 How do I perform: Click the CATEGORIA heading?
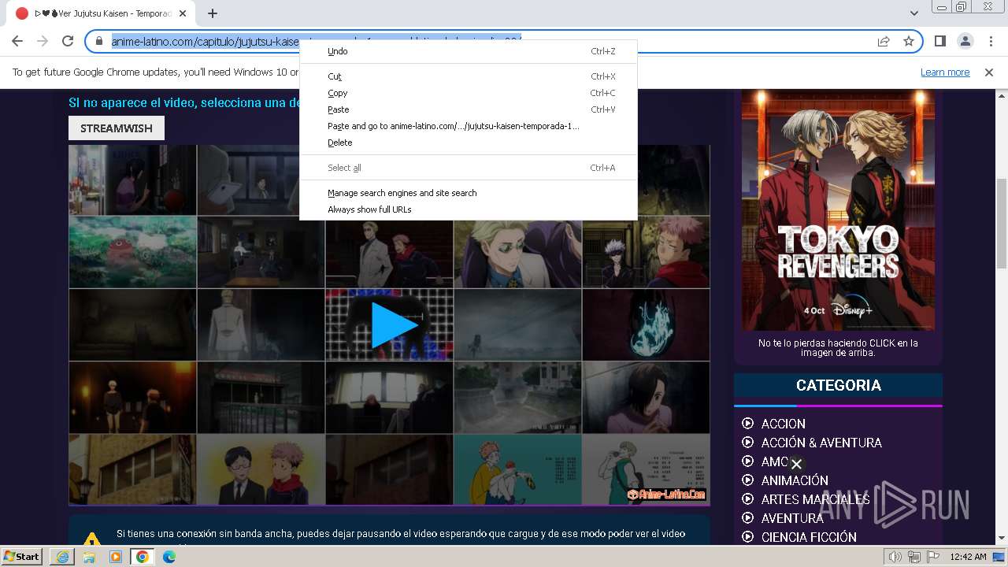tap(838, 385)
